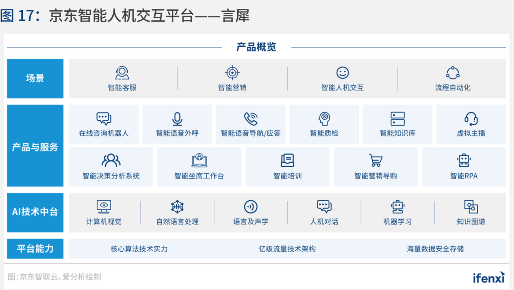Click the 智能语音外呼 microphone icon

pyautogui.click(x=177, y=119)
